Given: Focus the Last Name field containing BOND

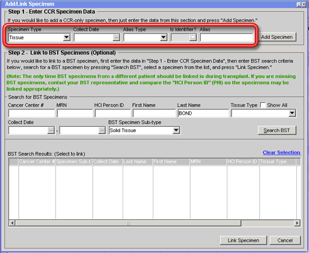Looking at the screenshot, I should click(203, 113).
